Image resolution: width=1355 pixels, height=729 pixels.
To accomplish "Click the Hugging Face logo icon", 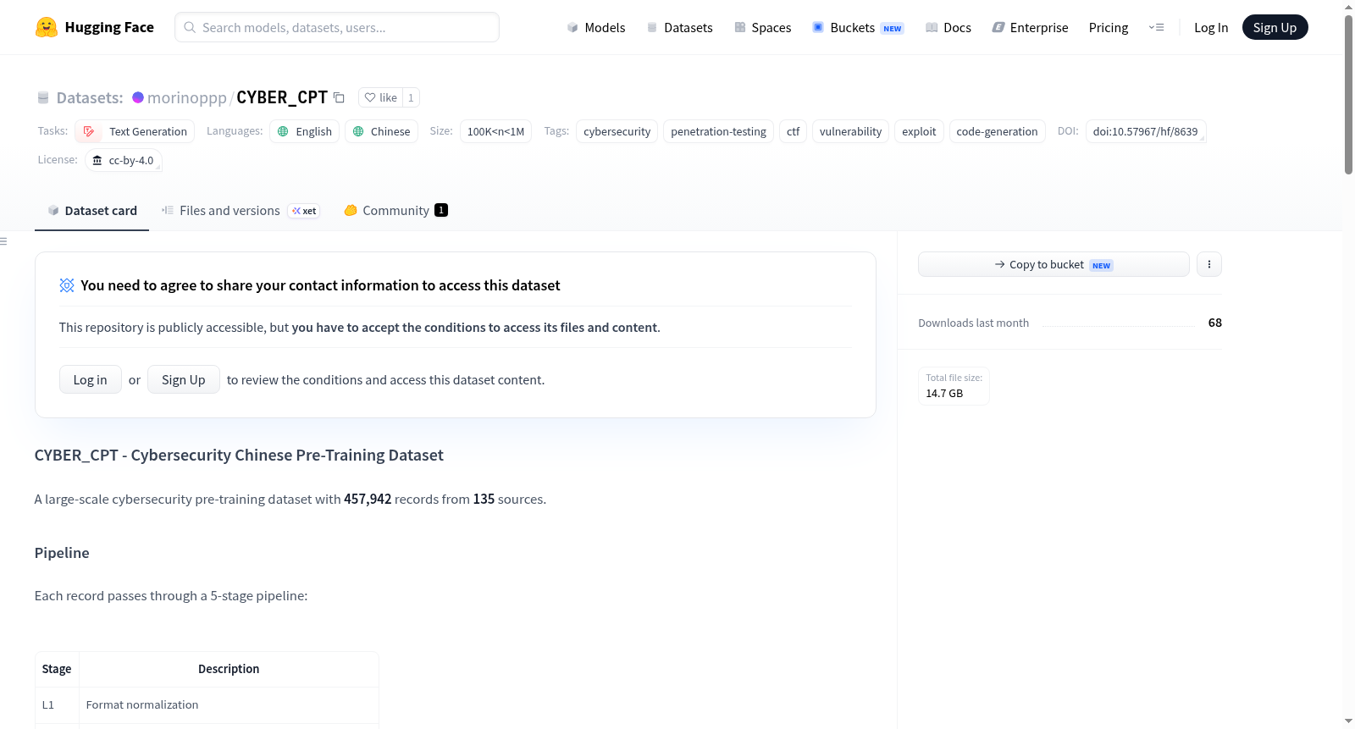I will coord(47,27).
